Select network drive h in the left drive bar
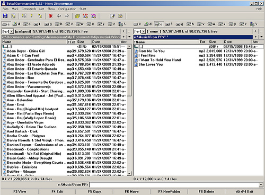Screen dimensions: 265x195 pyautogui.click(x=58, y=24)
